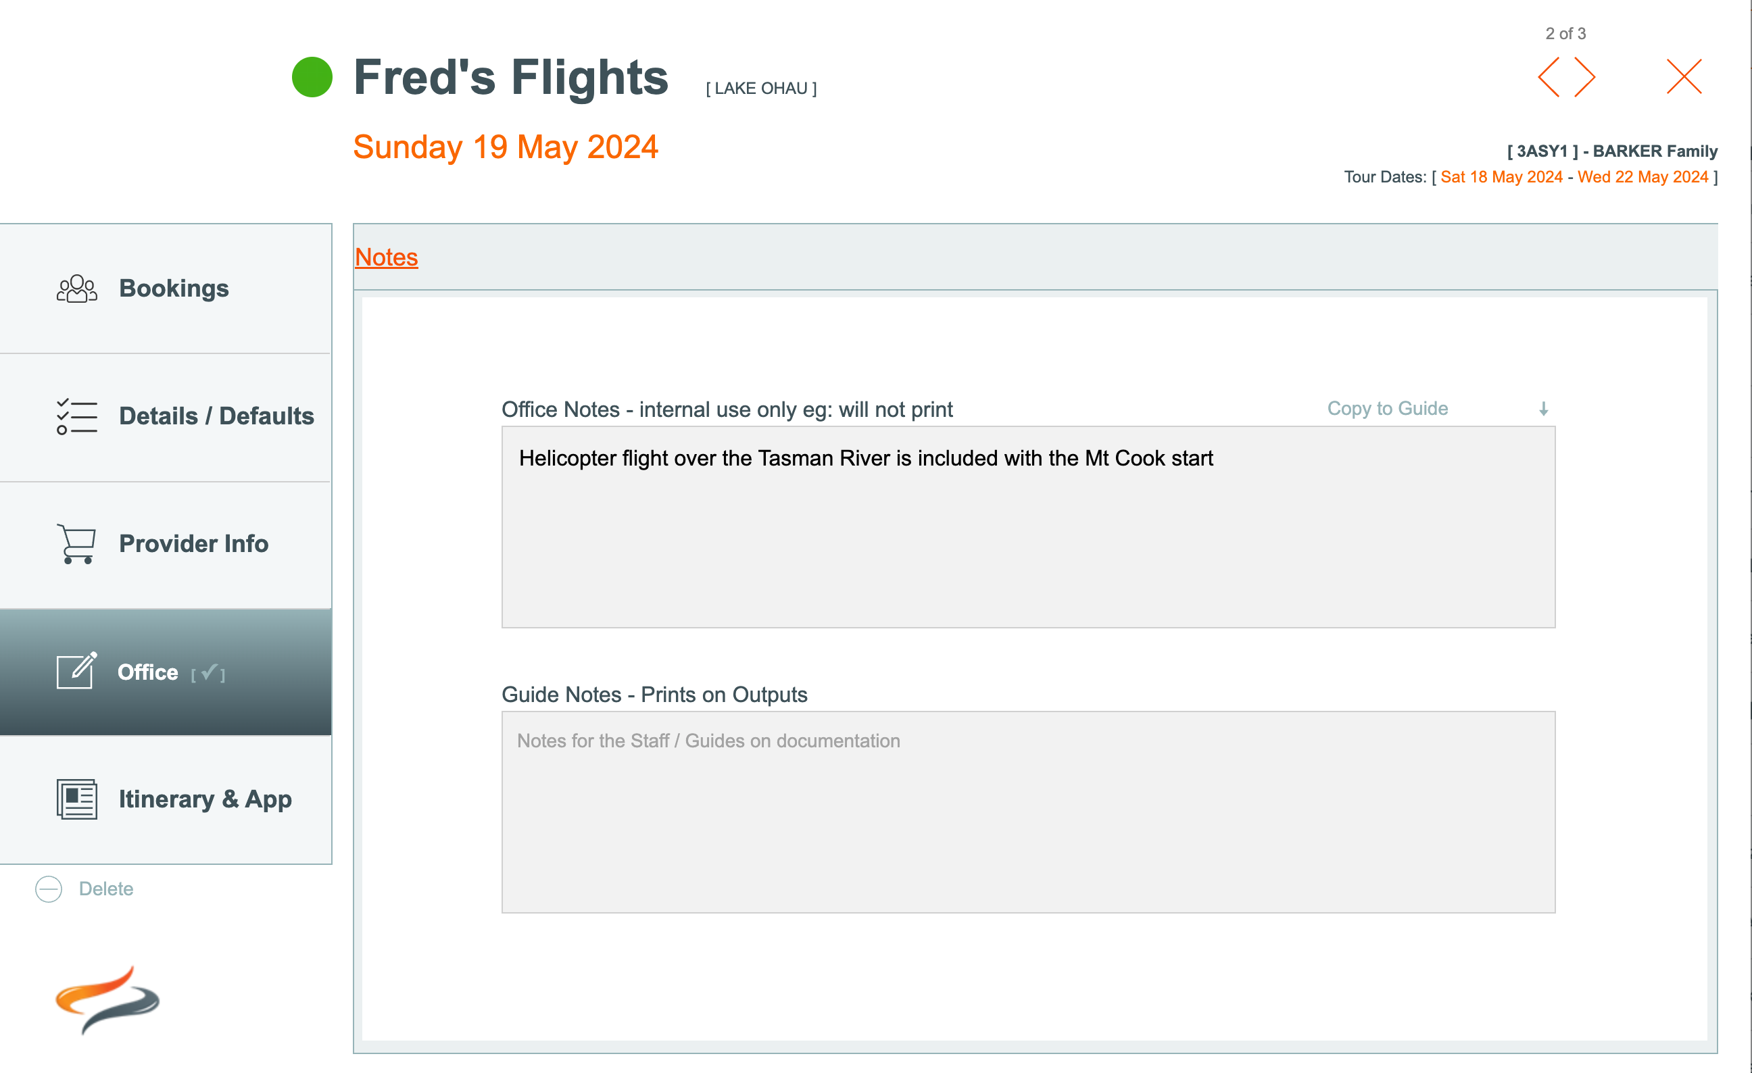Click the Bookings people icon
Viewport: 1752px width, 1073px height.
[x=77, y=289]
